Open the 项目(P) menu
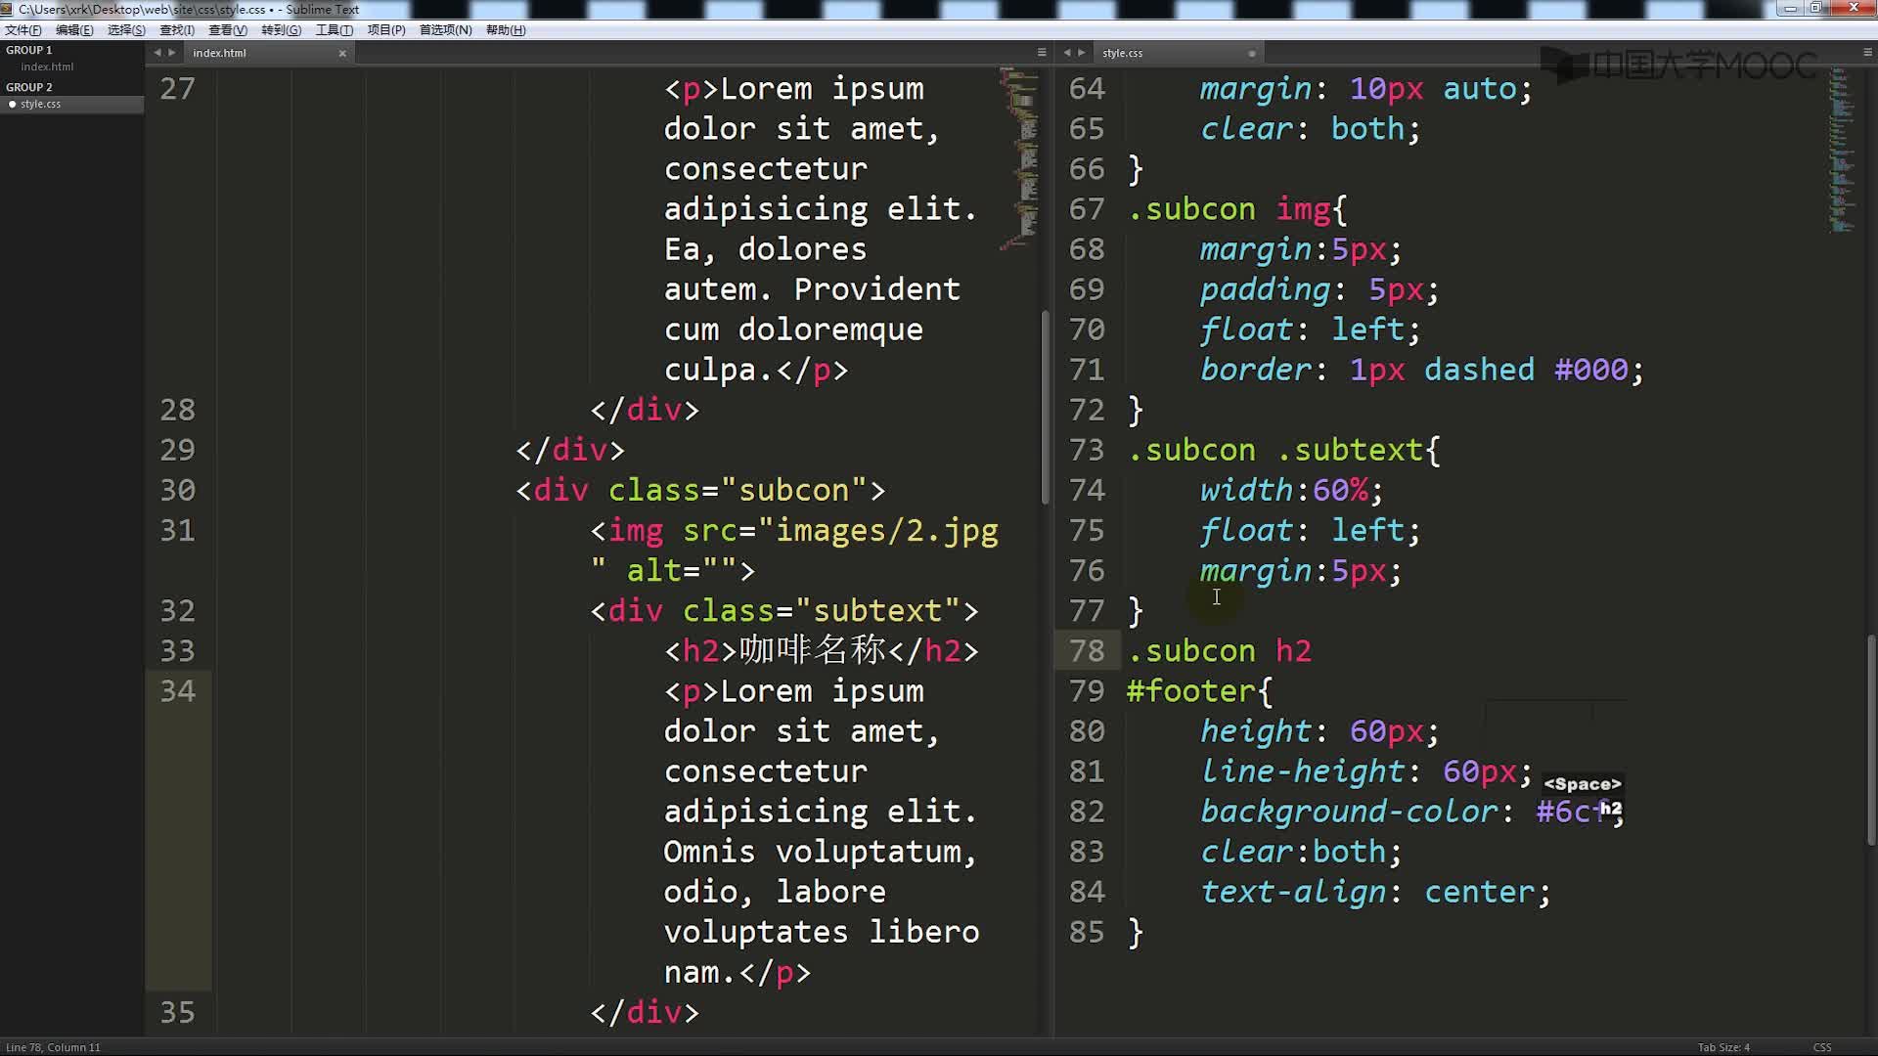 (386, 29)
